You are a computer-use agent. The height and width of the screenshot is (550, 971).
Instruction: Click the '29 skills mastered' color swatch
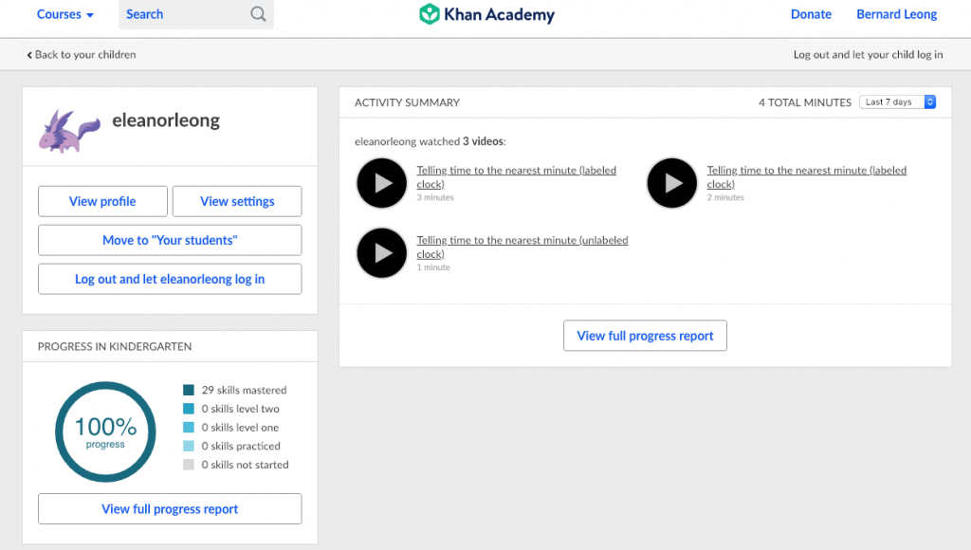tap(189, 390)
